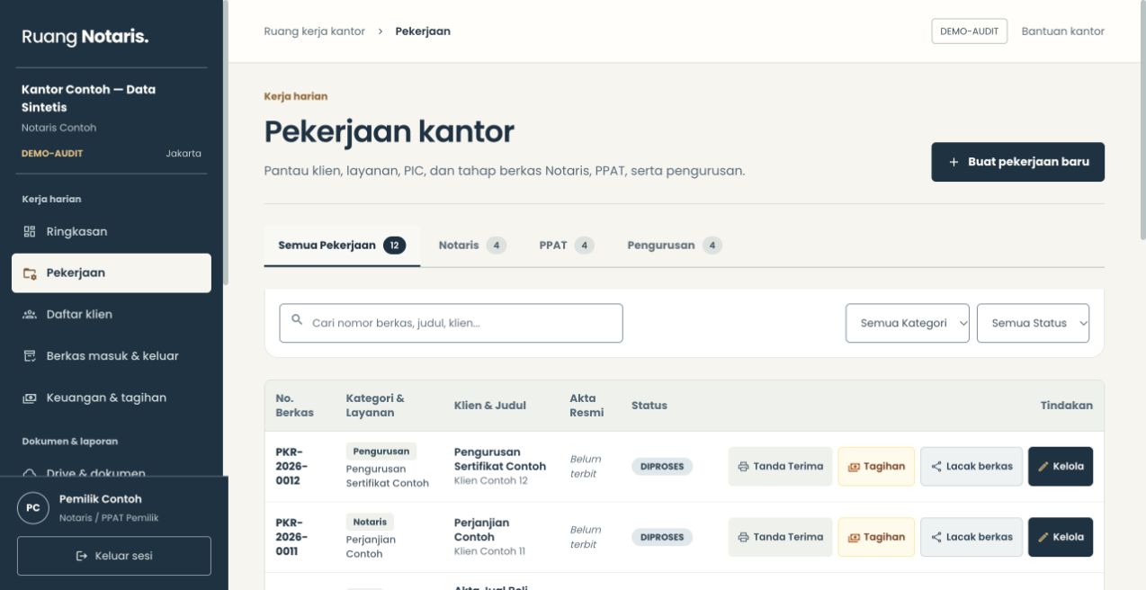This screenshot has height=590, width=1146.
Task: Click share icon on PKR-2026-0011 Lacak berkas
Action: 936,537
